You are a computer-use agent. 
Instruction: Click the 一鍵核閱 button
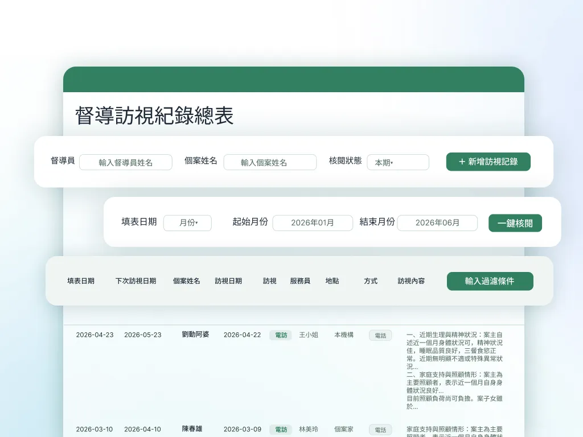click(515, 223)
